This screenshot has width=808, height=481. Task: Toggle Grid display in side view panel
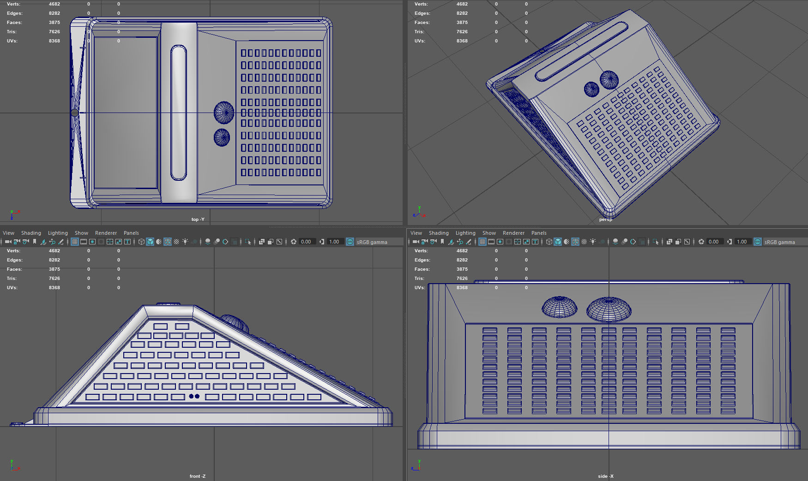point(482,242)
